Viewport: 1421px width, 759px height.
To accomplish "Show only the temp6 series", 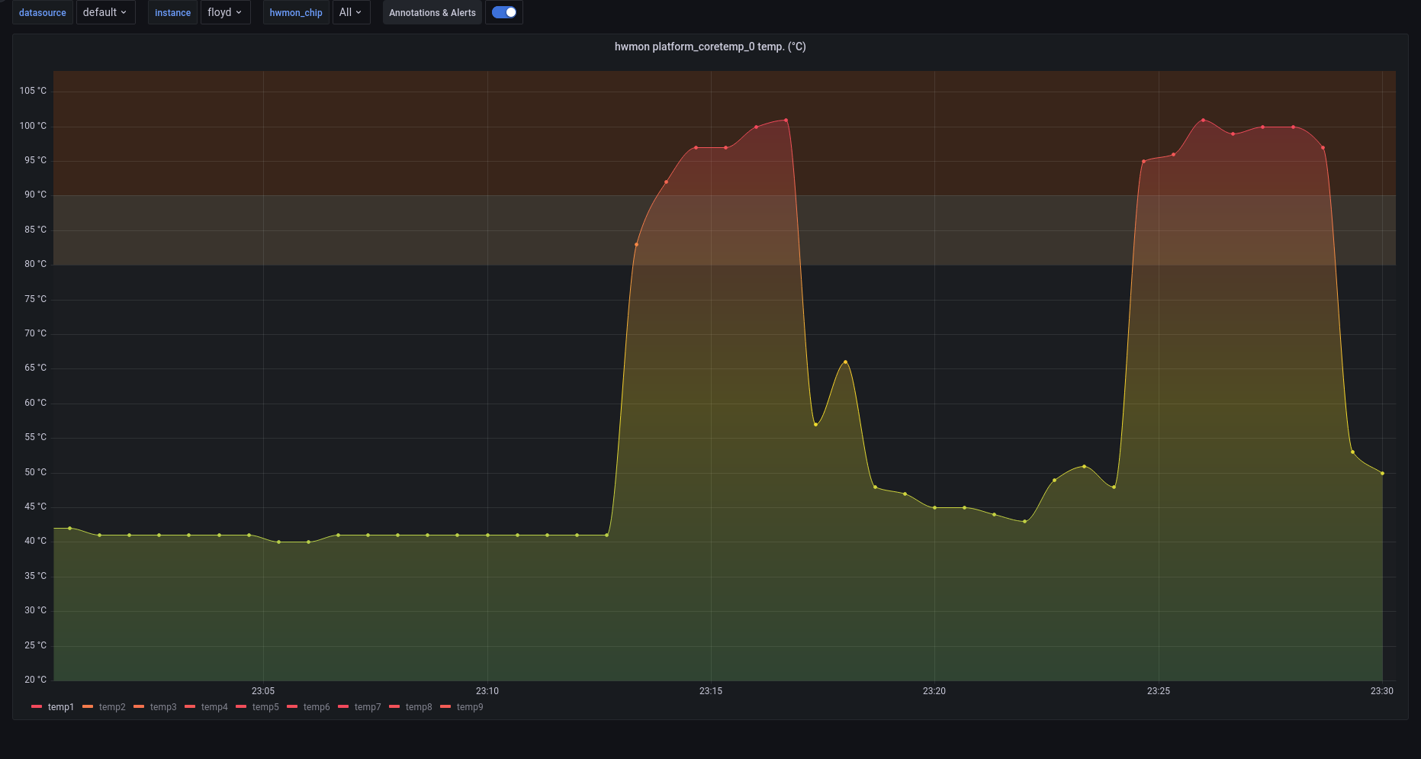I will coord(317,707).
